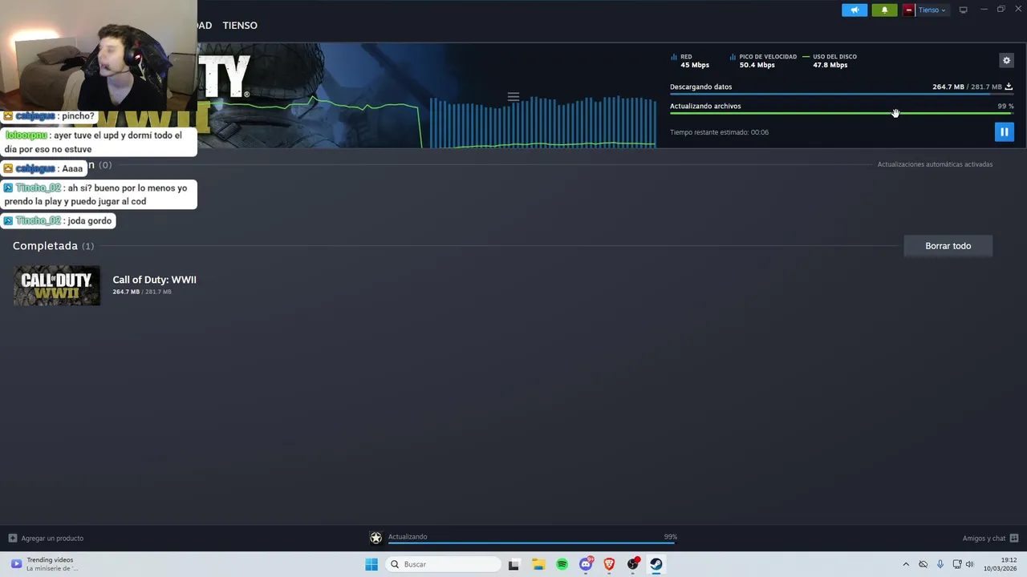Switch to Big Picture mode monitor icon
1027x577 pixels.
963,10
